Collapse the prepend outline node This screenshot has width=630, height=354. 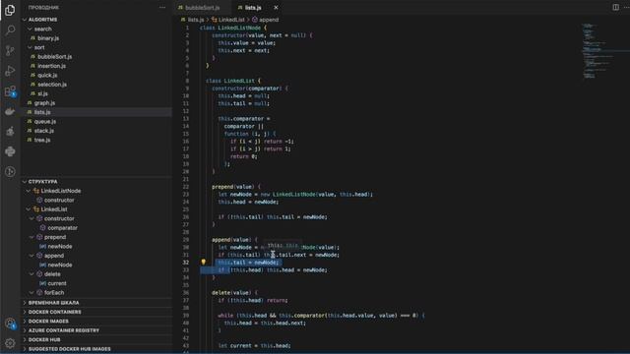click(31, 237)
